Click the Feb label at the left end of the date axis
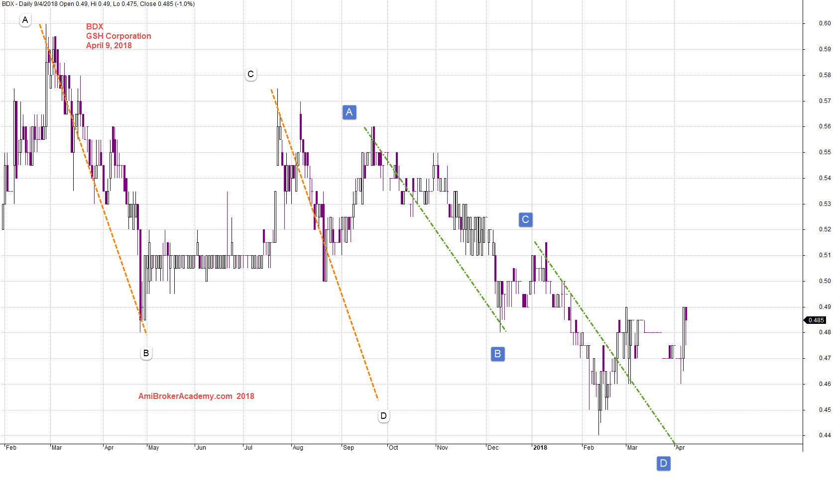Image resolution: width=833 pixels, height=488 pixels. pyautogui.click(x=11, y=448)
